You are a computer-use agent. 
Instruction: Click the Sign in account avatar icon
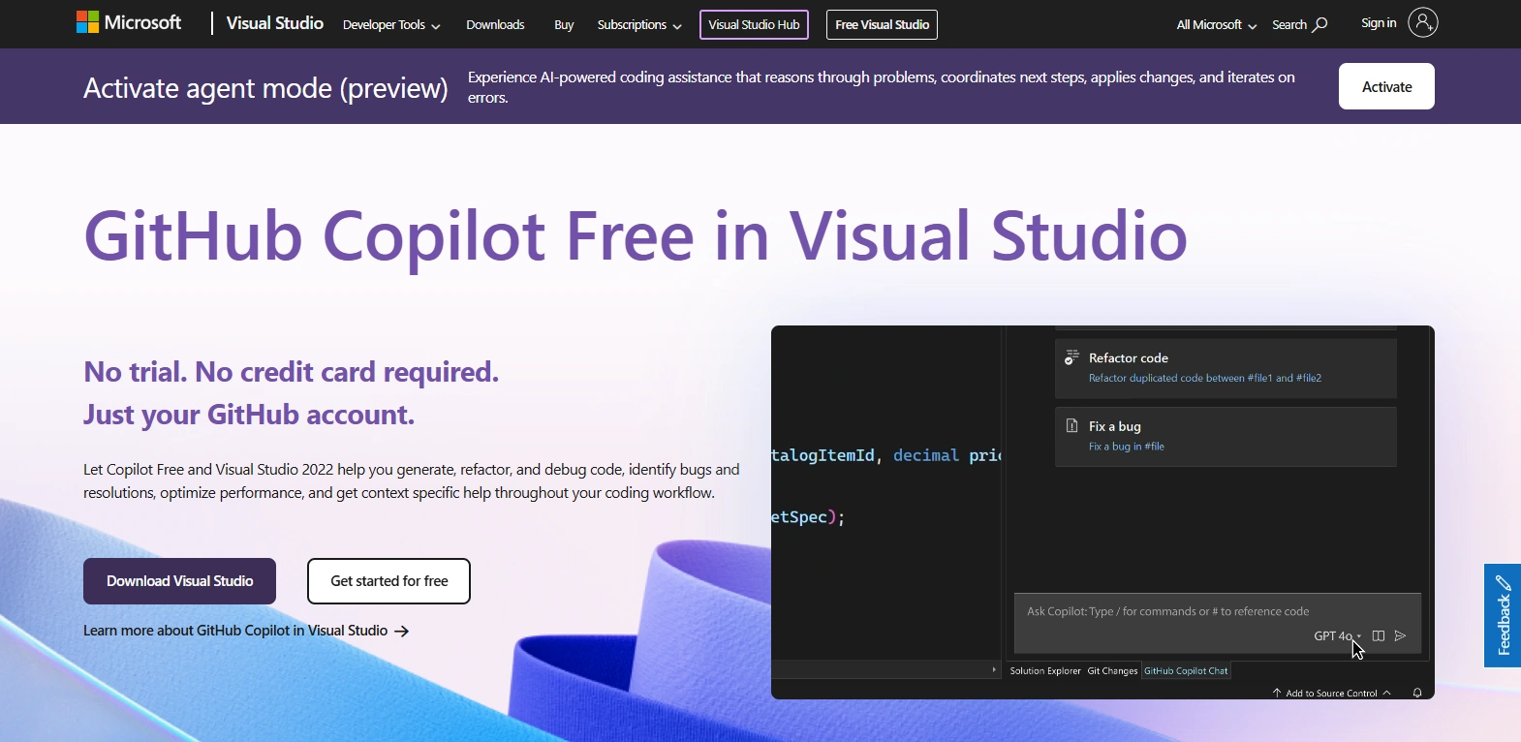click(1422, 22)
